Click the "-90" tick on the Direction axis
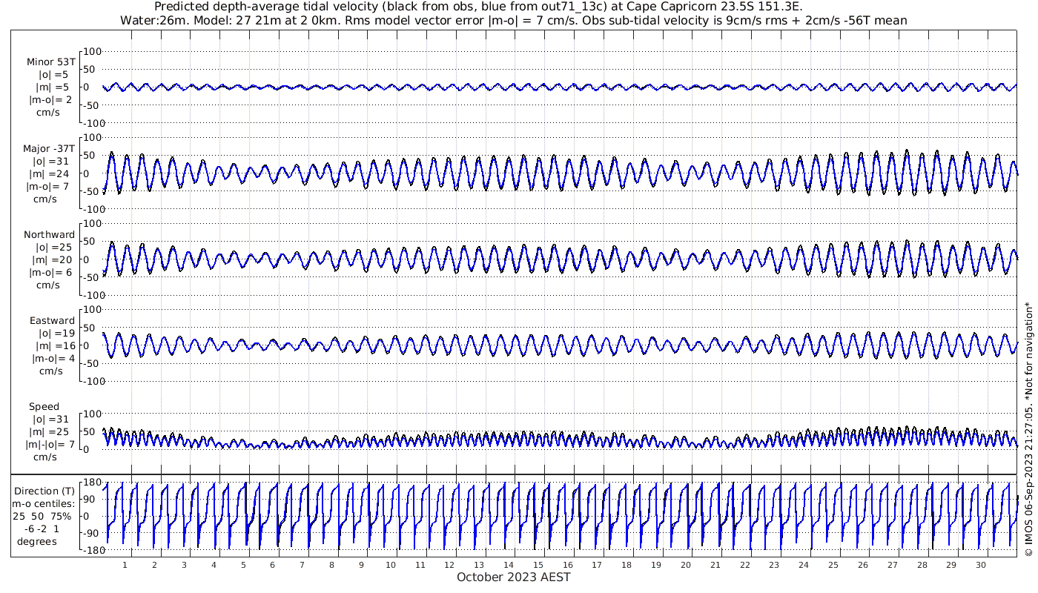The width and height of the screenshot is (1038, 593). tap(92, 533)
